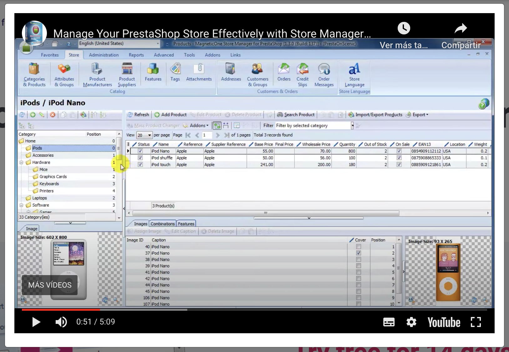Image resolution: width=509 pixels, height=352 pixels.
Task: Click the image list vertical scrollbar
Action: [x=399, y=268]
